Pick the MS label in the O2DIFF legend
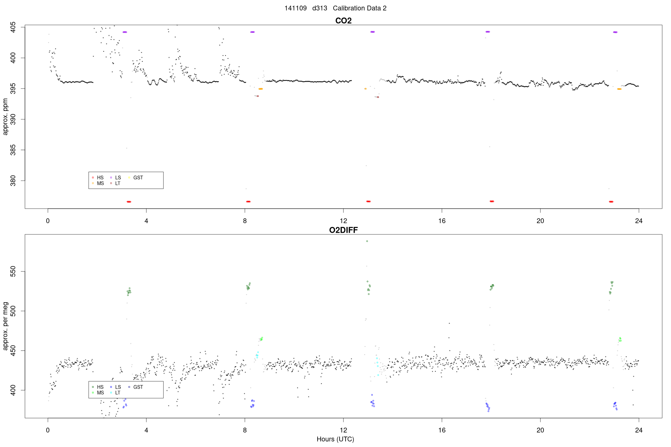The height and width of the screenshot is (447, 671). 100,393
